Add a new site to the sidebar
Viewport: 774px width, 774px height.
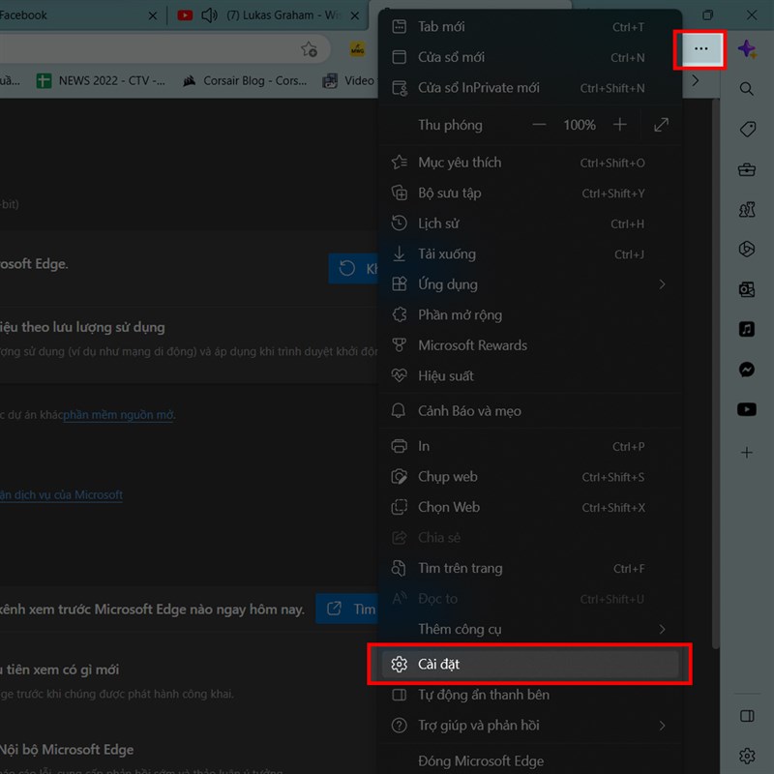pos(747,452)
